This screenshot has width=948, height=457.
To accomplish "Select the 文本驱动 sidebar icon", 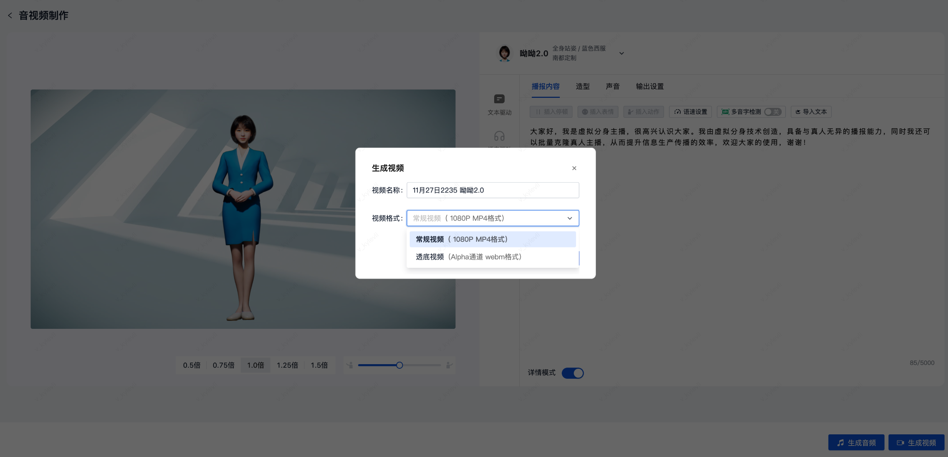I will coord(499,99).
